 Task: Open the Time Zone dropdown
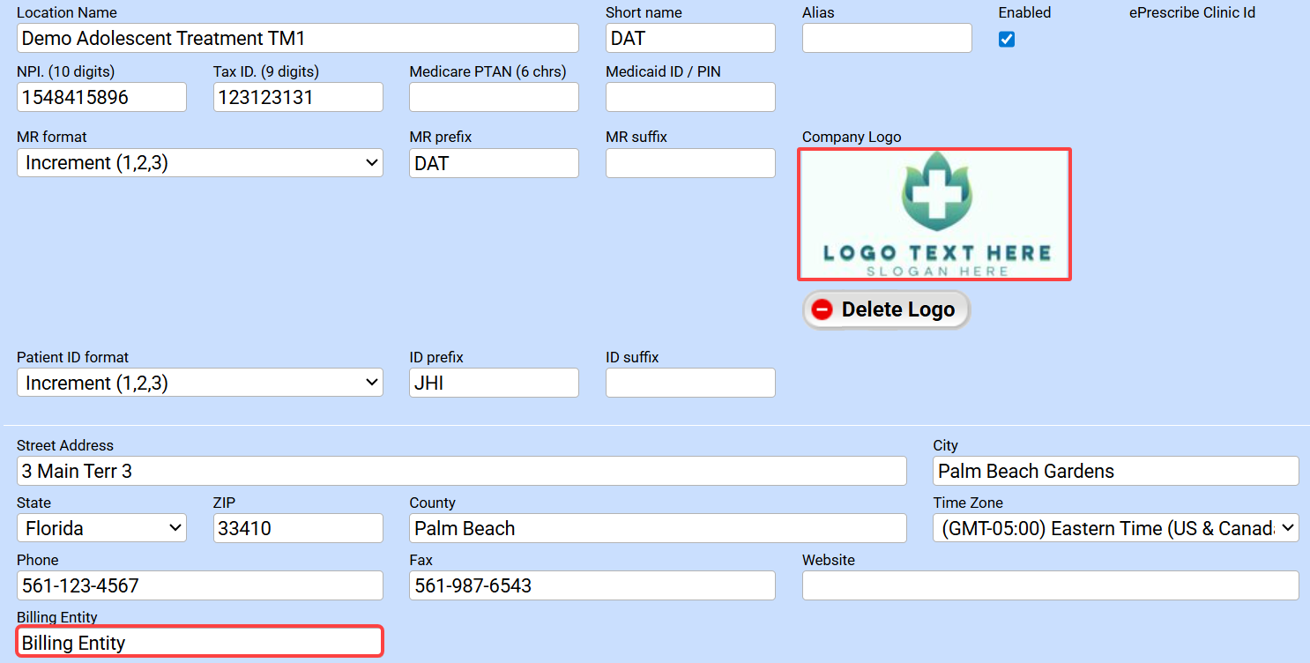[1115, 529]
